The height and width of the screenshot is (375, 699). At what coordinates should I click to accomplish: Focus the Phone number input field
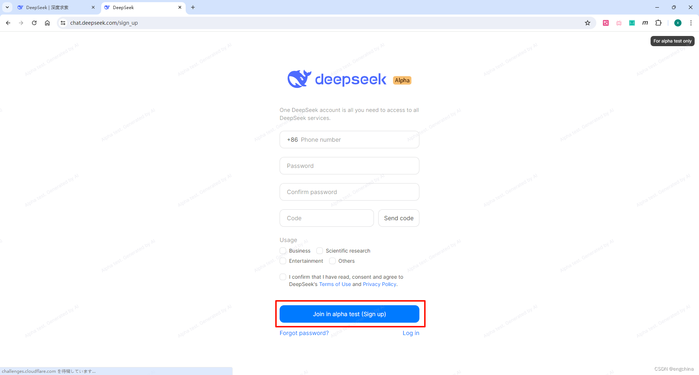coord(349,140)
